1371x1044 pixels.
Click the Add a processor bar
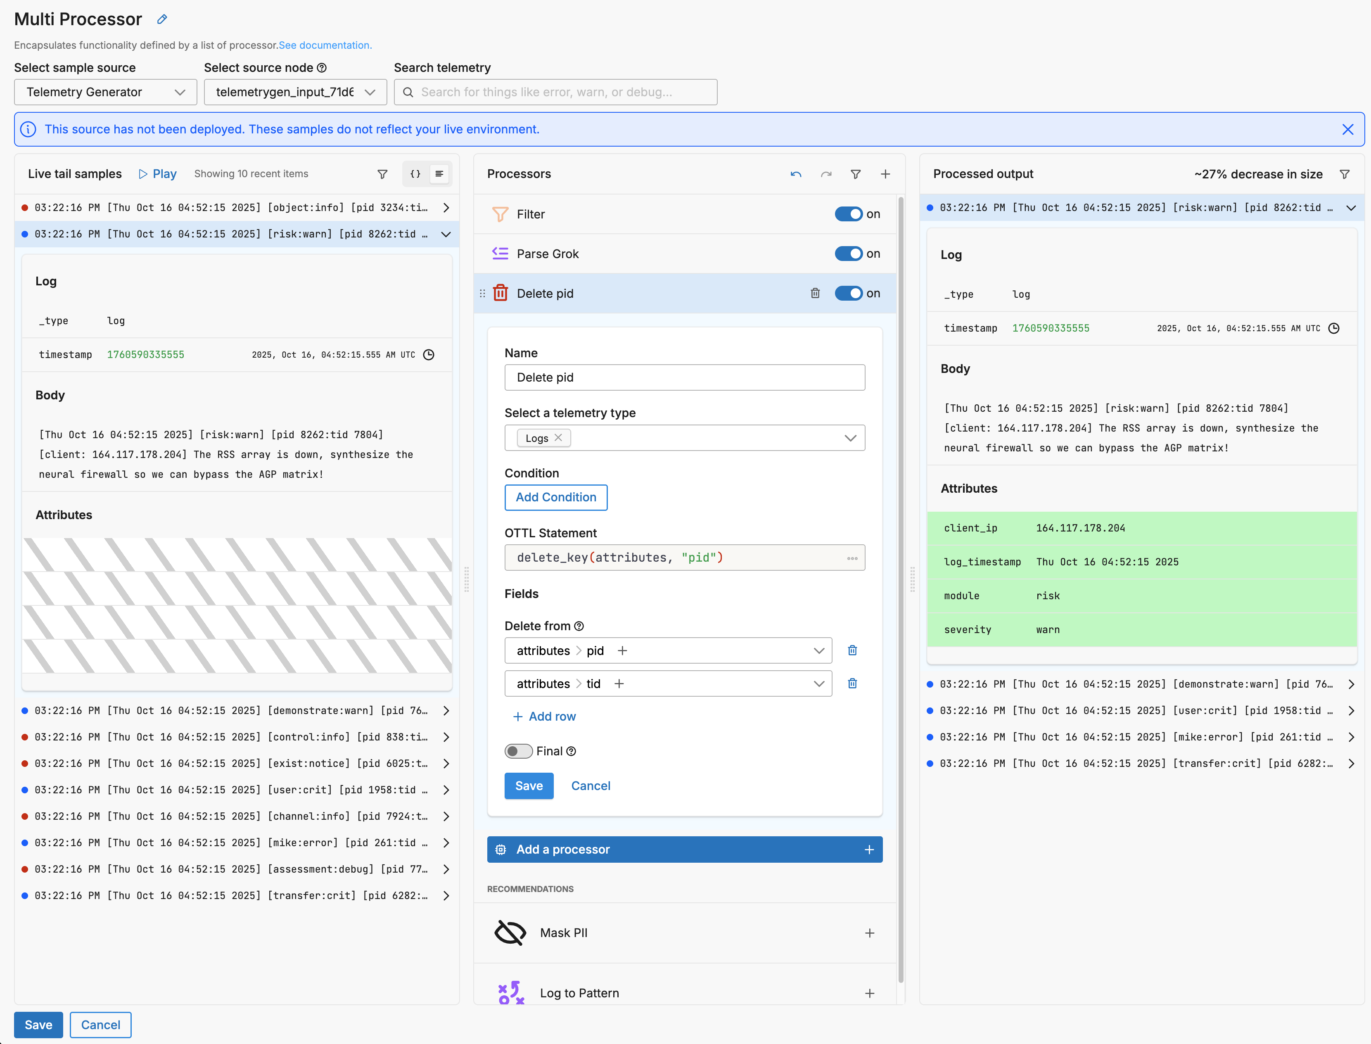[x=684, y=849]
